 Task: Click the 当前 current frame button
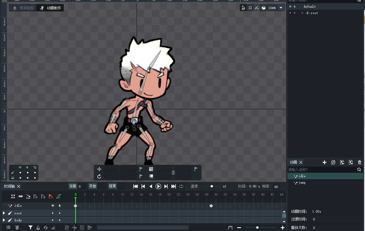tap(73, 186)
